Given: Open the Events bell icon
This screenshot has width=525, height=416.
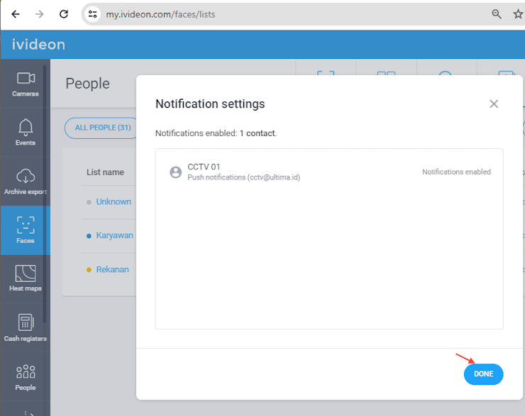Looking at the screenshot, I should (x=26, y=128).
